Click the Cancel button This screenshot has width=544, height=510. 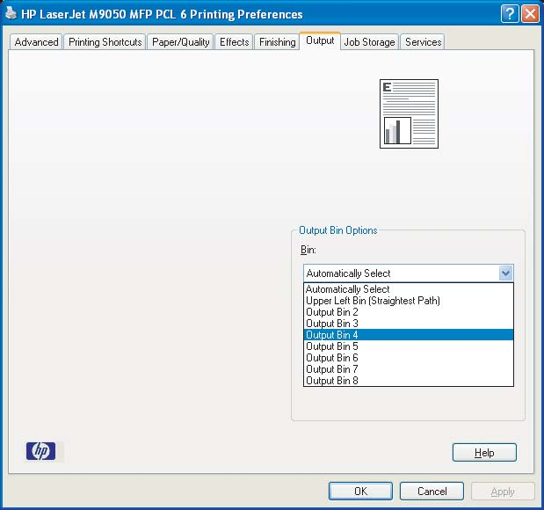432,492
